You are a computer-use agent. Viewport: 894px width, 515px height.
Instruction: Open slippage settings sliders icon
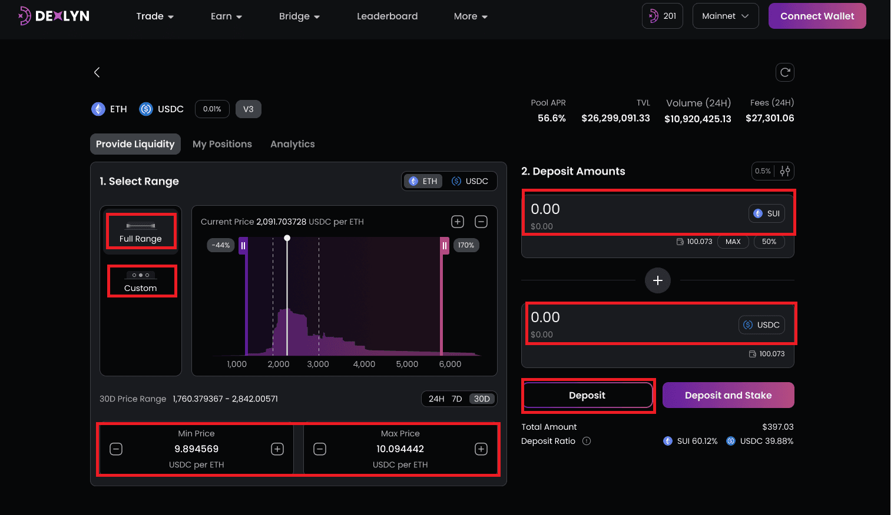click(x=785, y=171)
